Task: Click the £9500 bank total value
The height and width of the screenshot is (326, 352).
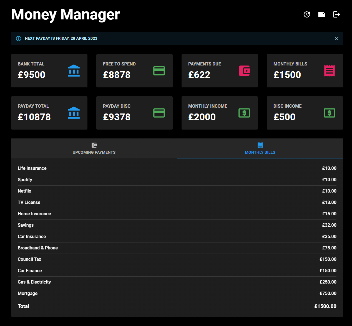Action: (32, 75)
